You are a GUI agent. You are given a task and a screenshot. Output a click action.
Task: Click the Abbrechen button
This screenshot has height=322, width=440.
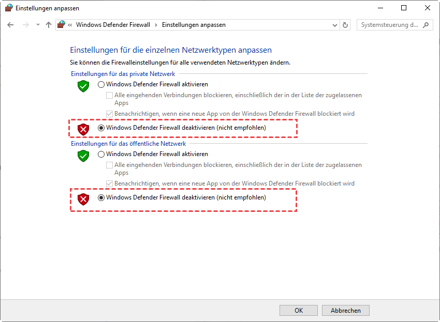click(x=345, y=311)
